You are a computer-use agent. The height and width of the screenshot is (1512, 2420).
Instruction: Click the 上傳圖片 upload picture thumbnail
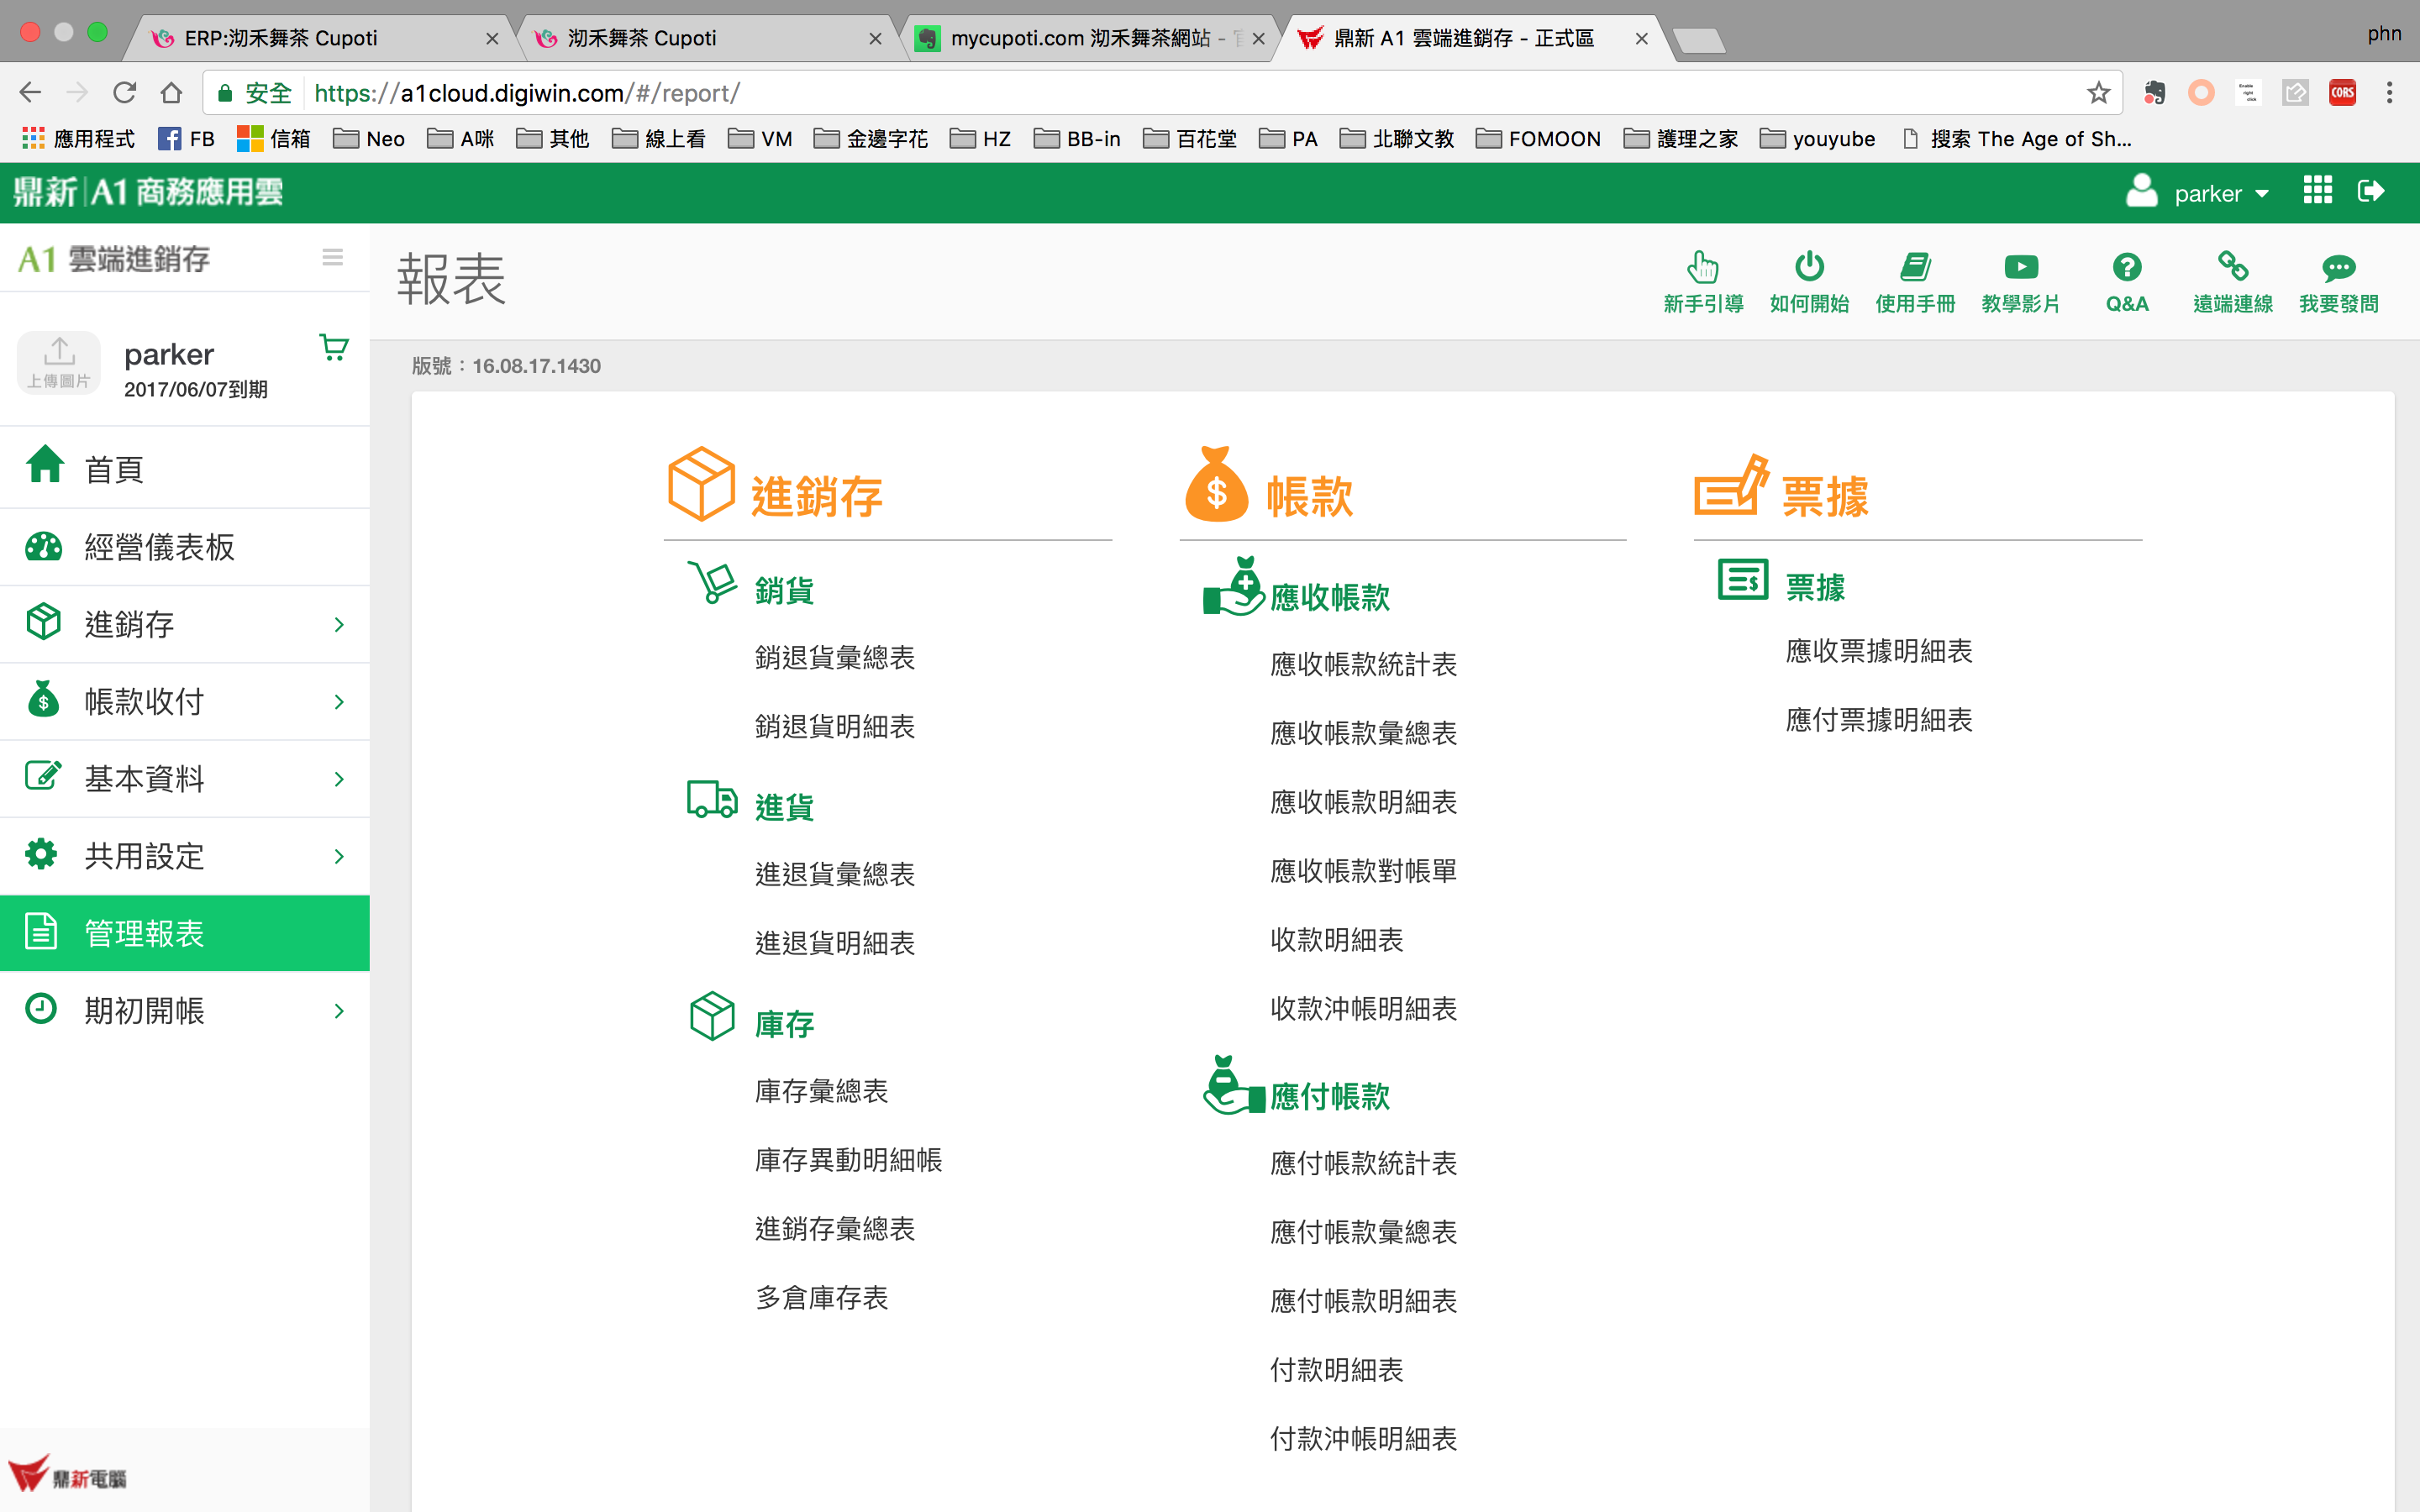(59, 362)
